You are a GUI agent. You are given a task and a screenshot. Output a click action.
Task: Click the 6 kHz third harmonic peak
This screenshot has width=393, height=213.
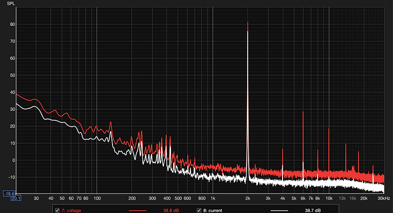tap(303, 112)
